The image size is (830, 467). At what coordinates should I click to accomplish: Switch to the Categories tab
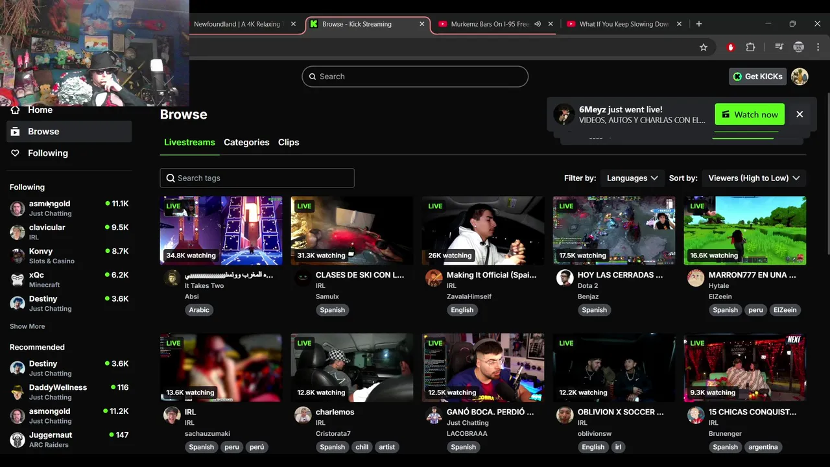click(x=246, y=142)
